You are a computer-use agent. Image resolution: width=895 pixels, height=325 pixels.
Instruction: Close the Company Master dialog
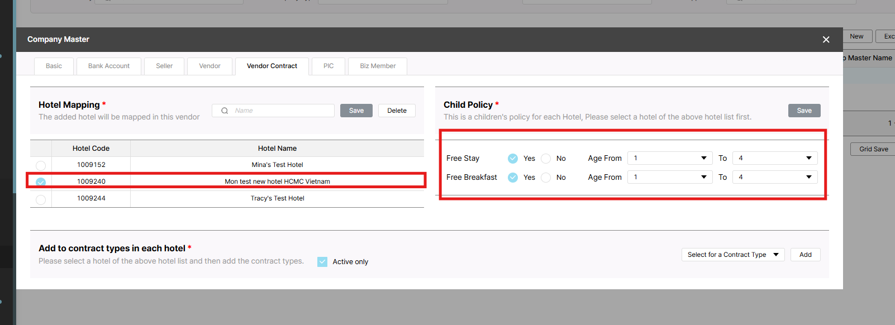[826, 40]
